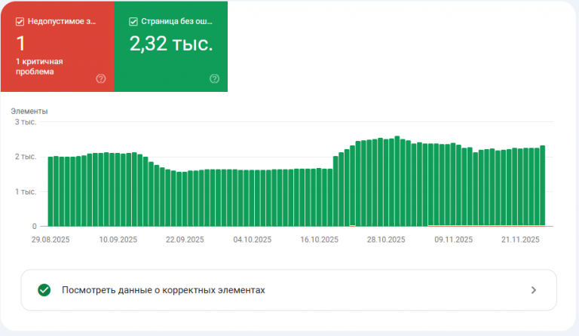Expand chevron arrow on correct elements row
Viewport: 579px width, 336px height.
[x=534, y=290]
